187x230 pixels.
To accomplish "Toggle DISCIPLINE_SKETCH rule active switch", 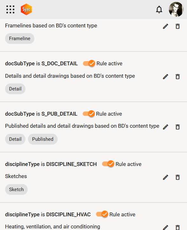I will 108,164.
